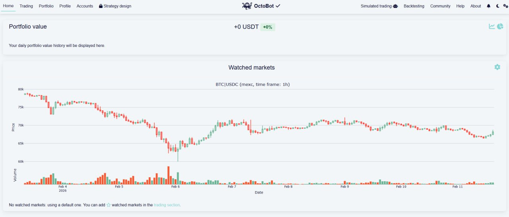Screen dimensions: 509x217
Task: Click the +0% portfolio change badge
Action: (268, 27)
